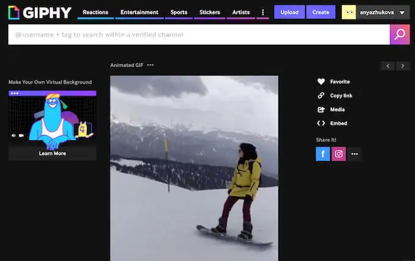Browse the Artists section

coord(241,12)
